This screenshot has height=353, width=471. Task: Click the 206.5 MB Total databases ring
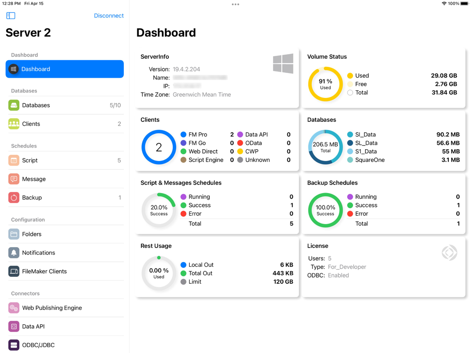[325, 147]
